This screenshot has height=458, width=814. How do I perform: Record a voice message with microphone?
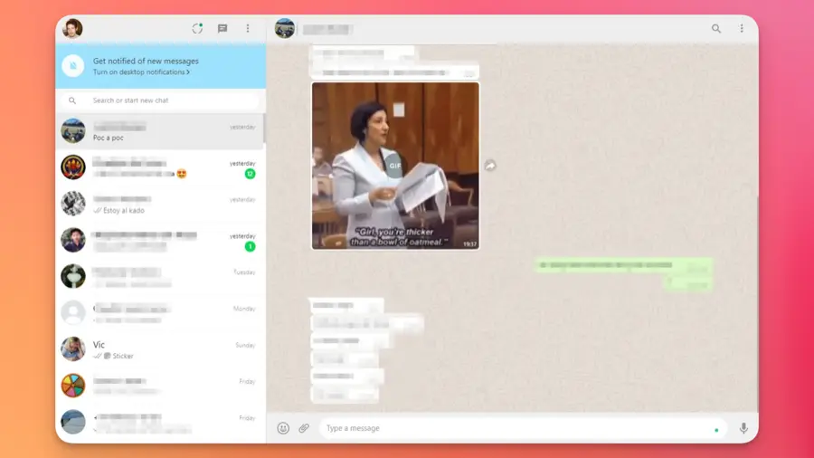(743, 428)
